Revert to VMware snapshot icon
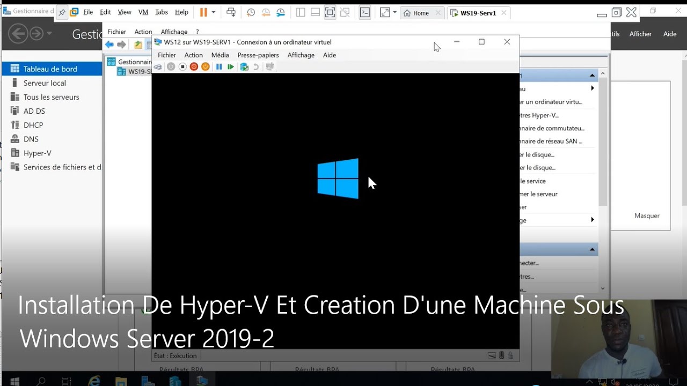The width and height of the screenshot is (687, 386). click(266, 12)
